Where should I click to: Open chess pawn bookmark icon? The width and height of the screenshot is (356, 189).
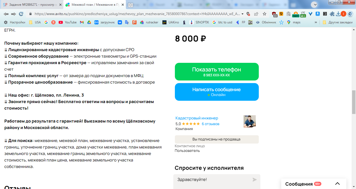(184, 22)
